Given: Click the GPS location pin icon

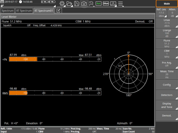Looking at the screenshot, I should [2, 6].
